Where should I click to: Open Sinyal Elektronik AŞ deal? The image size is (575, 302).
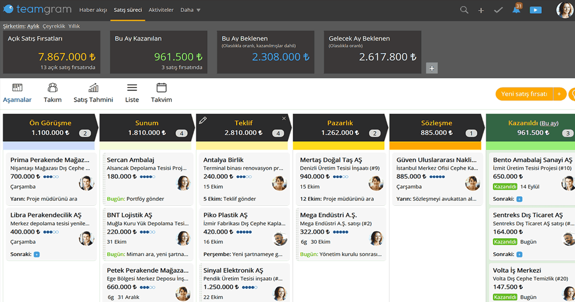pyautogui.click(x=233, y=271)
